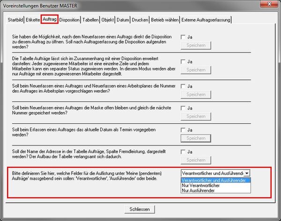Enable Ja for opening Disposition after Auftragserfassung
Viewport: 281px width, 221px height.
[x=184, y=37]
